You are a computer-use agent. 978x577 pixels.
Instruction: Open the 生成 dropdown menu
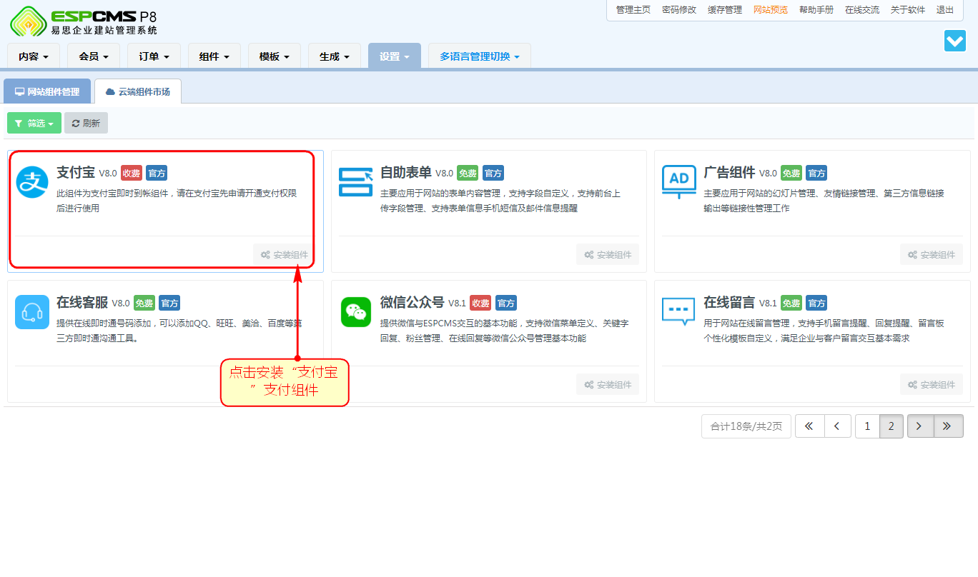click(x=335, y=56)
